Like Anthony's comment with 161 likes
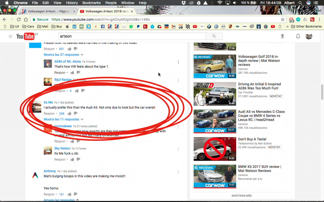This screenshot has height=202, width=324. [x=69, y=194]
